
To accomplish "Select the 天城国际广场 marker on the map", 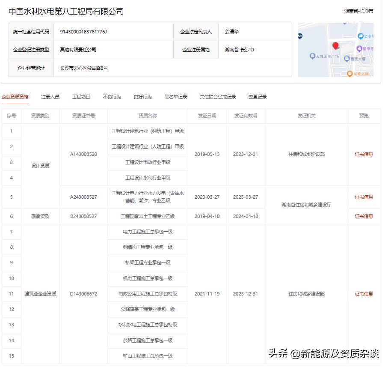I will [312, 56].
